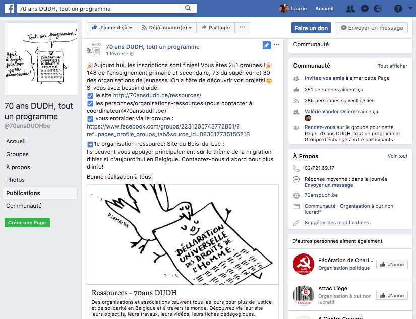Image resolution: width=416 pixels, height=319 pixels.
Task: Open the Facebook group URL in the post
Action: point(168,130)
